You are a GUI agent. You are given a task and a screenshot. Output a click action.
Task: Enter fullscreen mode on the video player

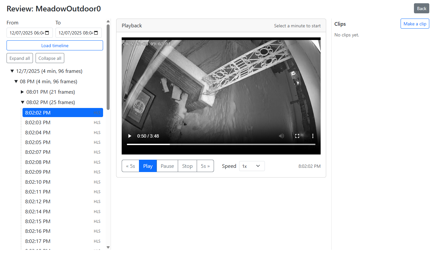tap(297, 136)
